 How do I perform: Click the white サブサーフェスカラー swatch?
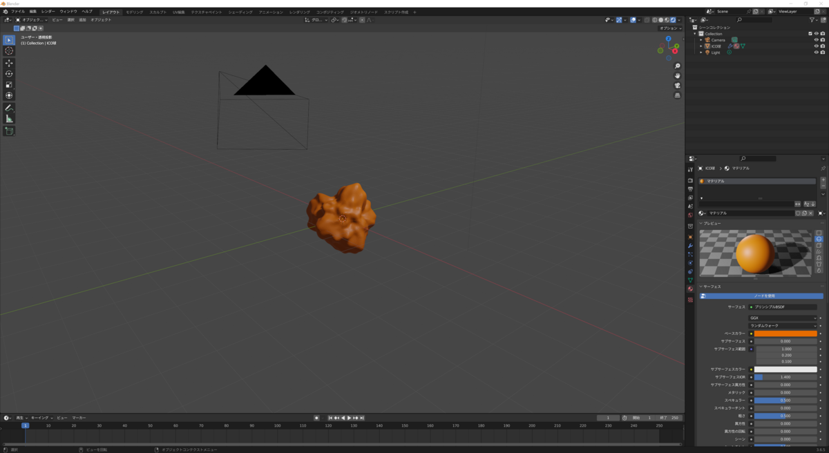click(x=785, y=369)
